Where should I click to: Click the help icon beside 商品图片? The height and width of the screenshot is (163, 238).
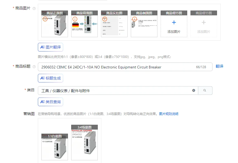pyautogui.click(x=34, y=8)
